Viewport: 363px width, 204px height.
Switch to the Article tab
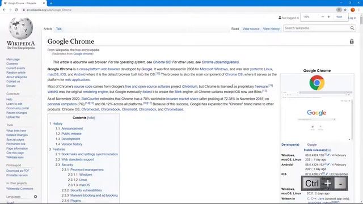point(48,29)
